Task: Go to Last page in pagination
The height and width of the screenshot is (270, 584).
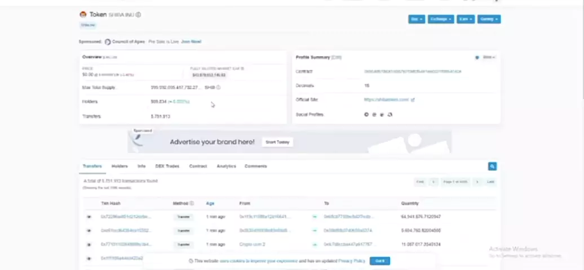Action: (490, 182)
